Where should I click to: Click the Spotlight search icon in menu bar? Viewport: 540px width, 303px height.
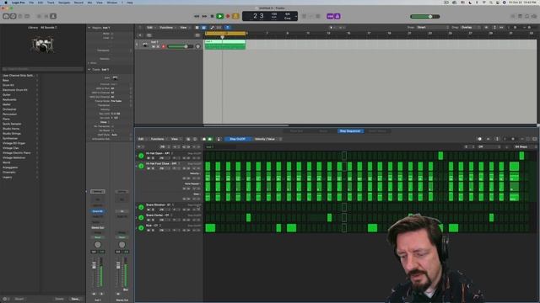(491, 3)
